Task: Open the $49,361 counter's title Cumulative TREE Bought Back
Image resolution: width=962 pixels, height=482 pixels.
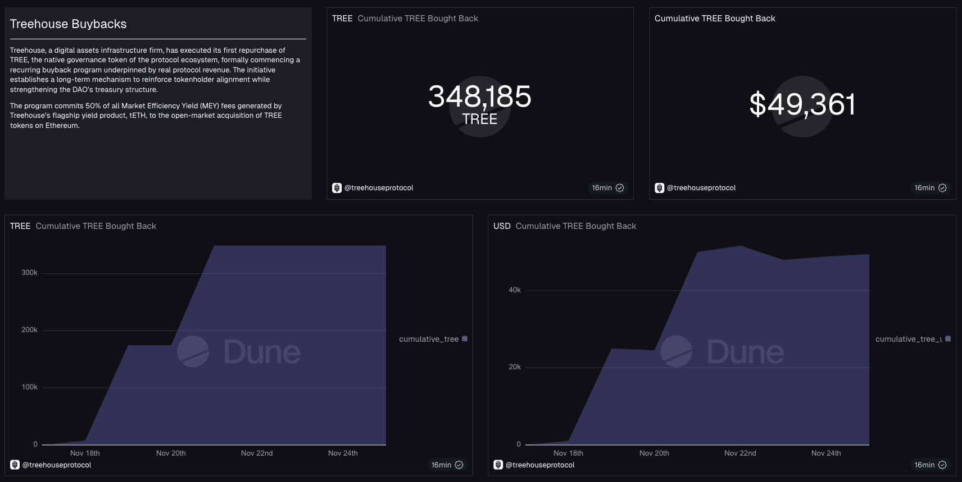Action: tap(715, 19)
